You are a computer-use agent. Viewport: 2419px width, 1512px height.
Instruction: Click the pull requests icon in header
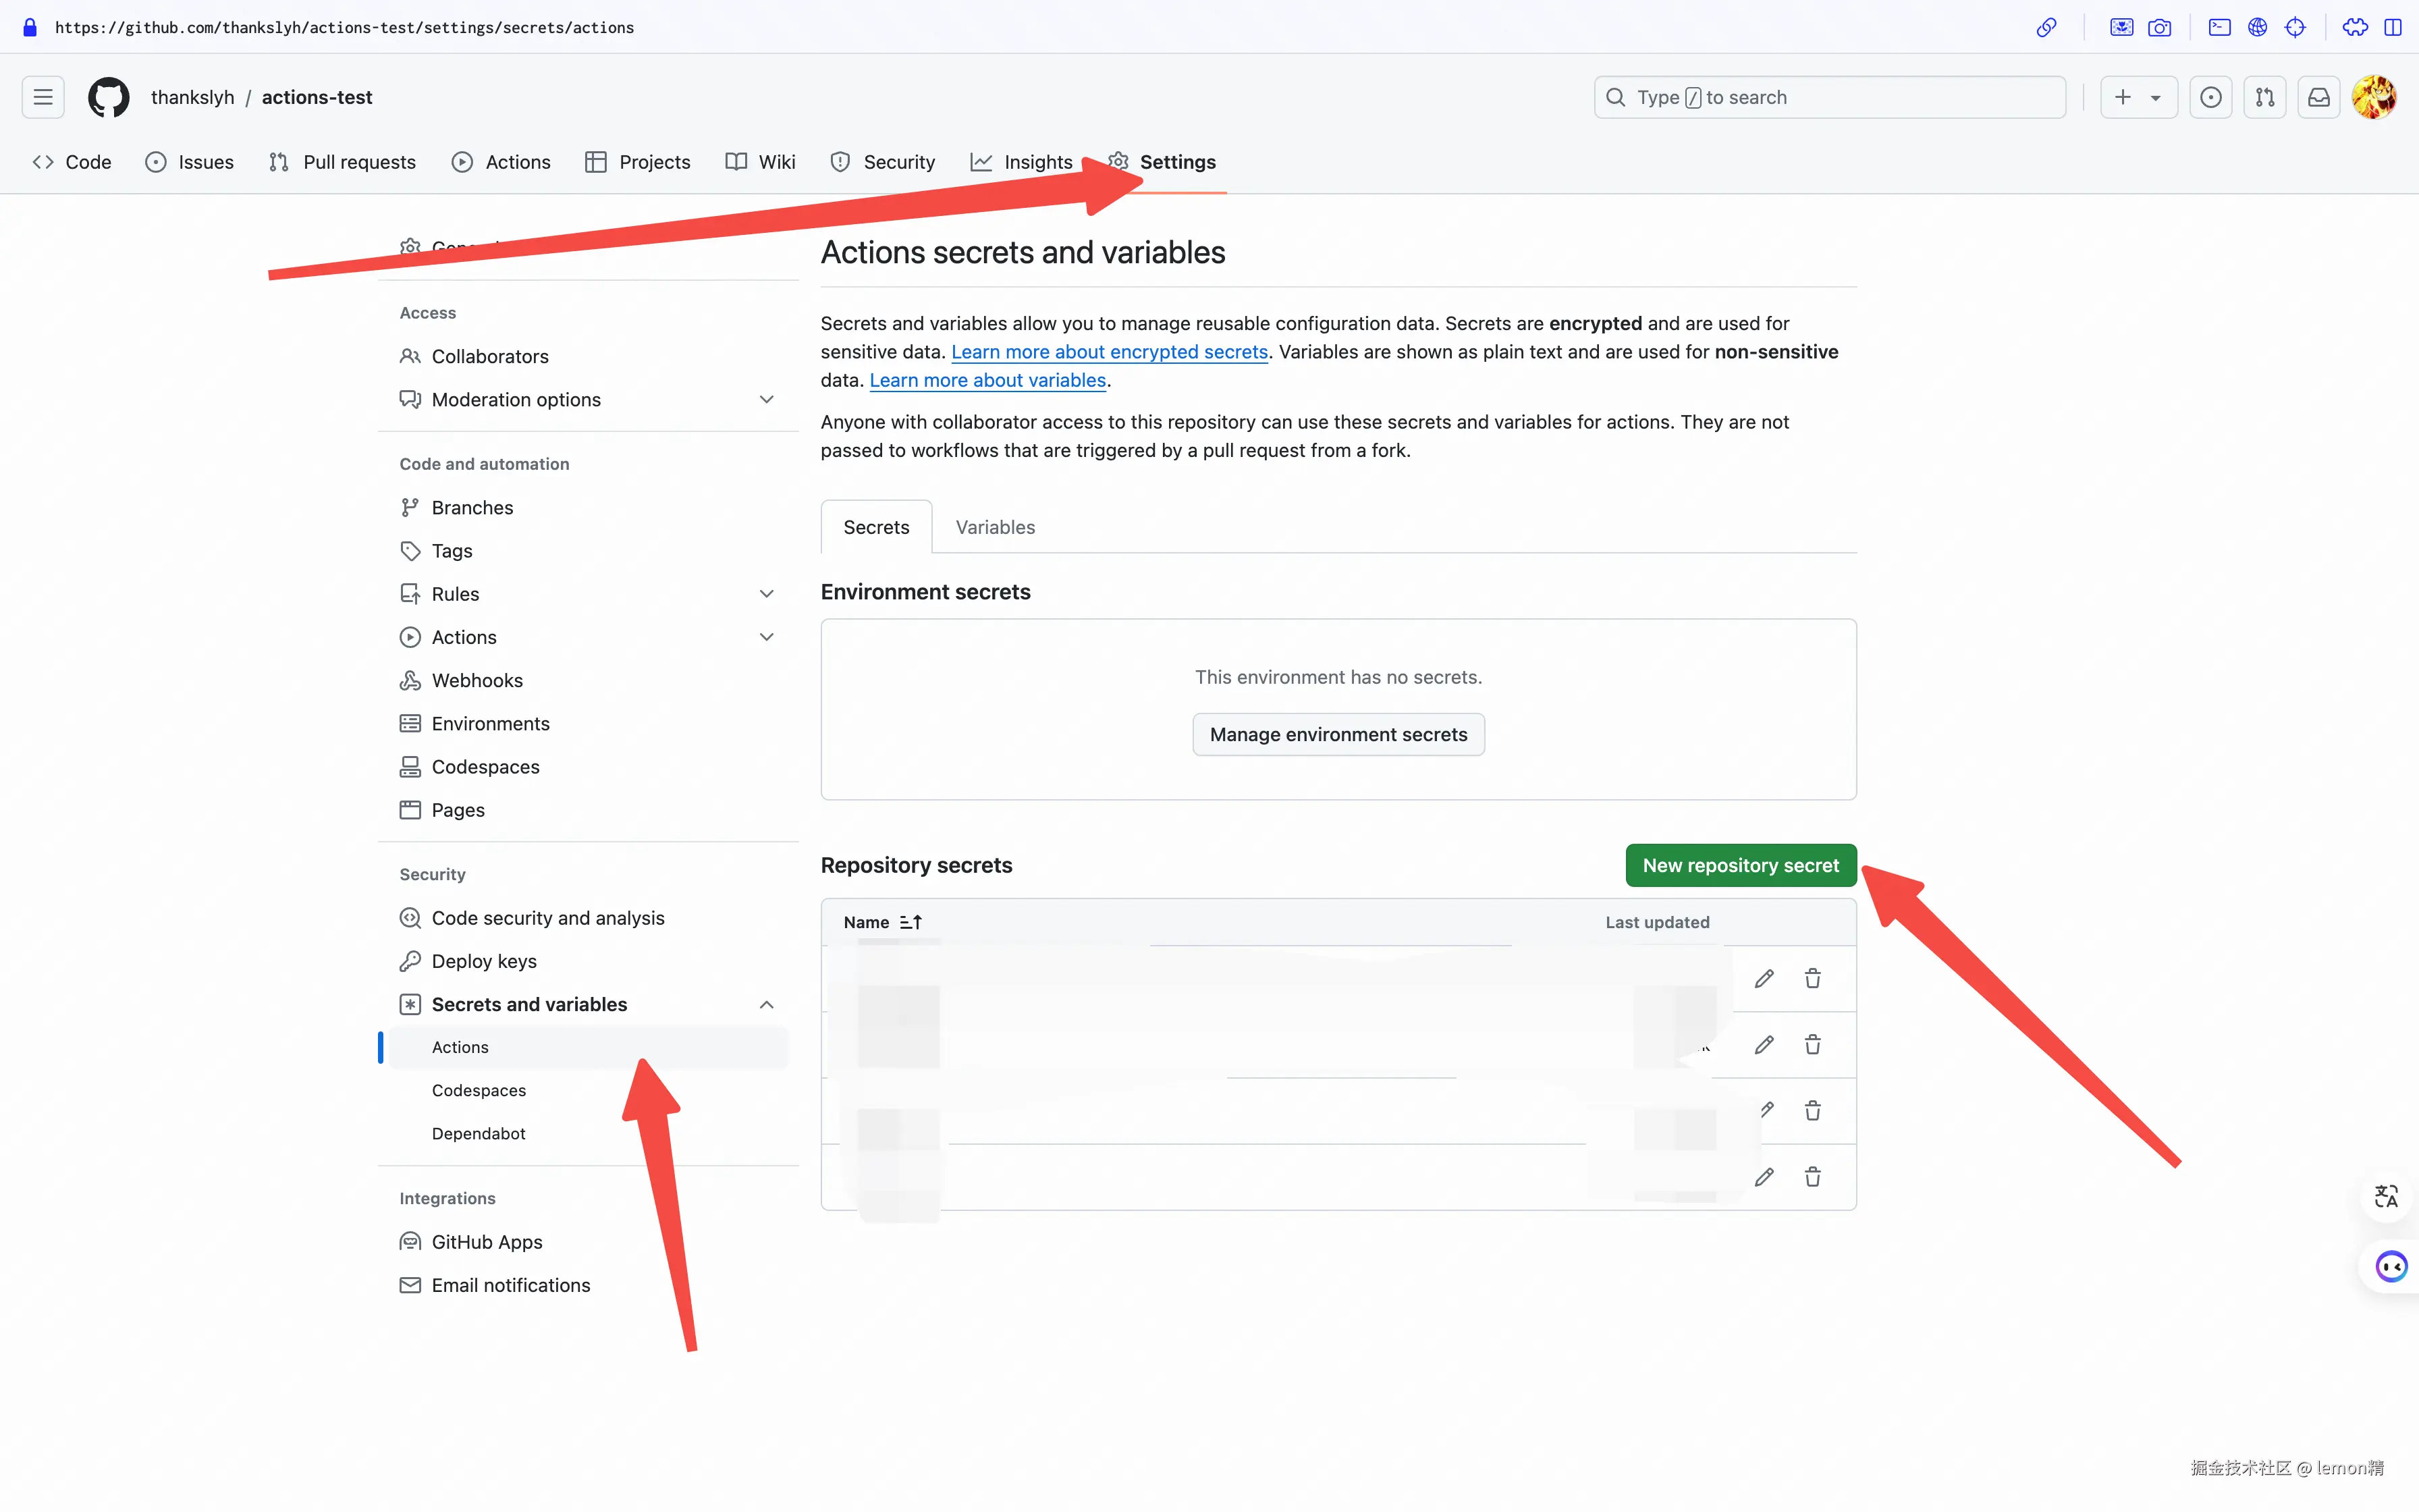pyautogui.click(x=2264, y=97)
